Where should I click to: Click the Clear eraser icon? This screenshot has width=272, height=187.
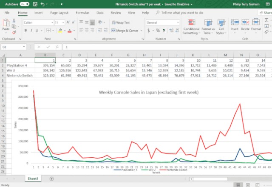266,32
